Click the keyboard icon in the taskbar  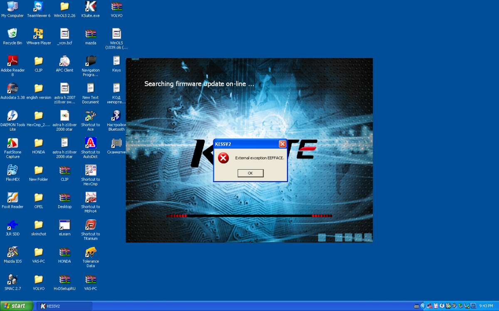pyautogui.click(x=416, y=306)
